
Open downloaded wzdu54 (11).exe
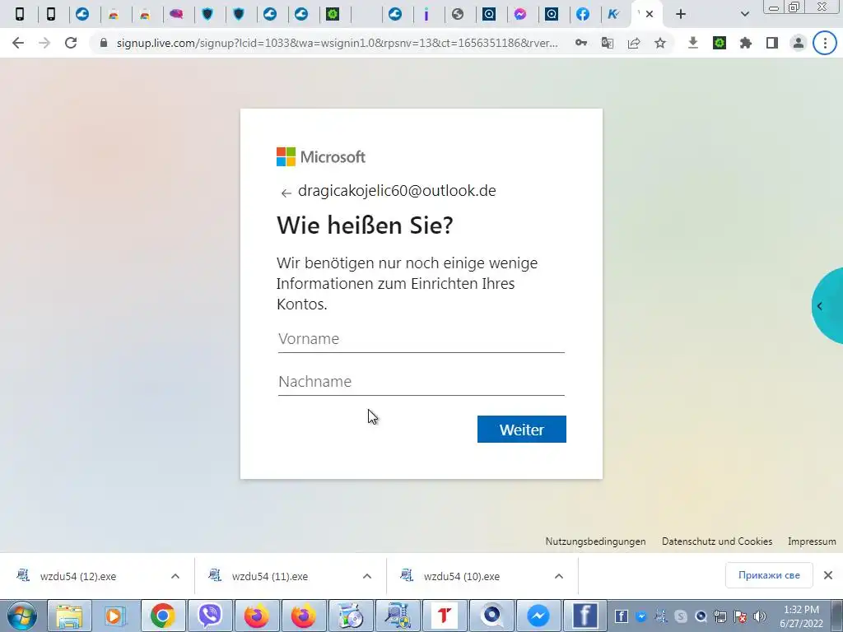tap(270, 576)
